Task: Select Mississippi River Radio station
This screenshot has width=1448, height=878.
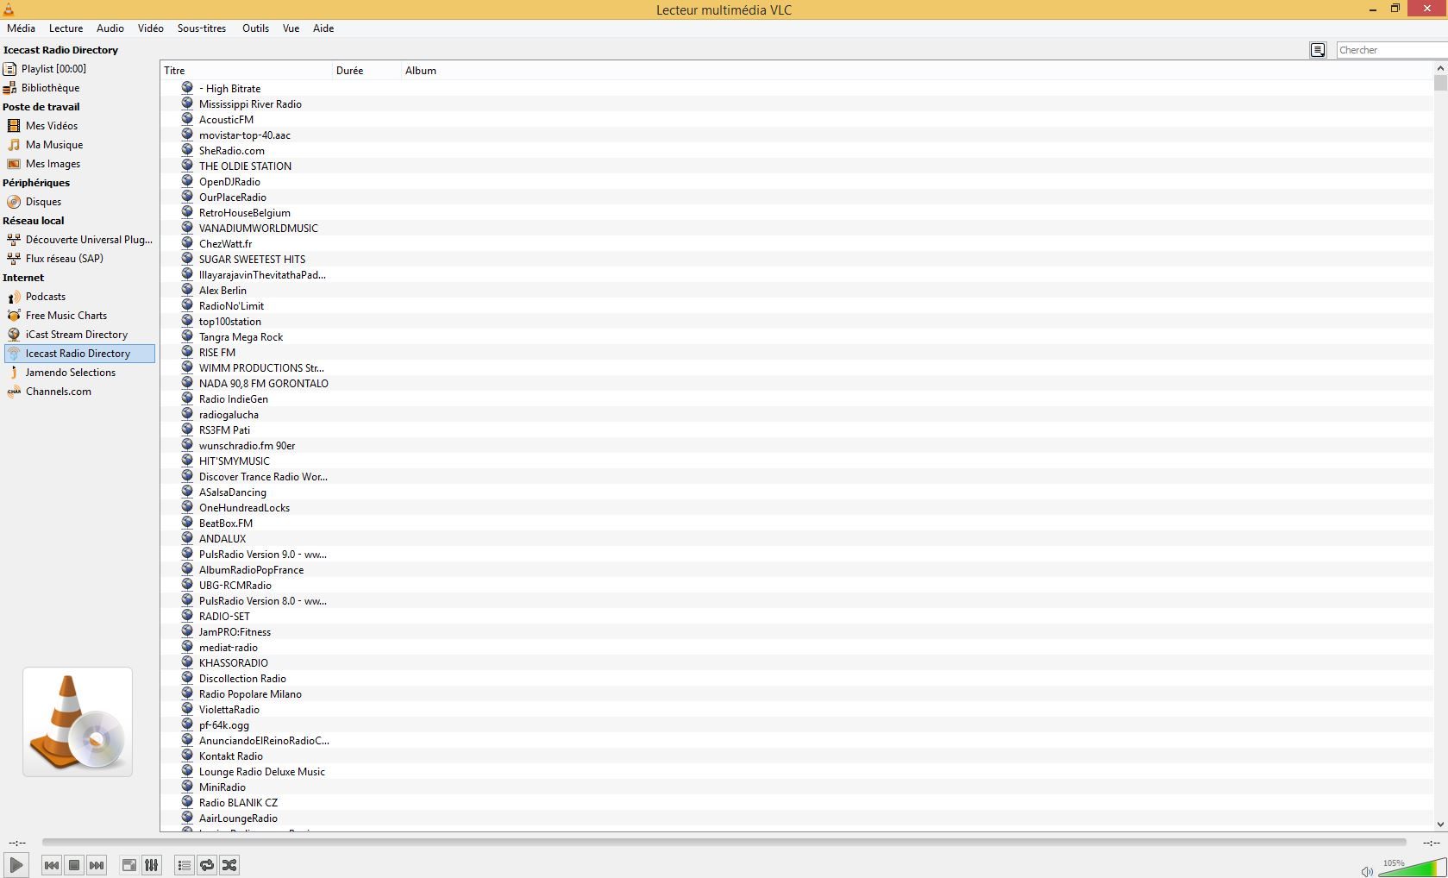Action: point(250,104)
